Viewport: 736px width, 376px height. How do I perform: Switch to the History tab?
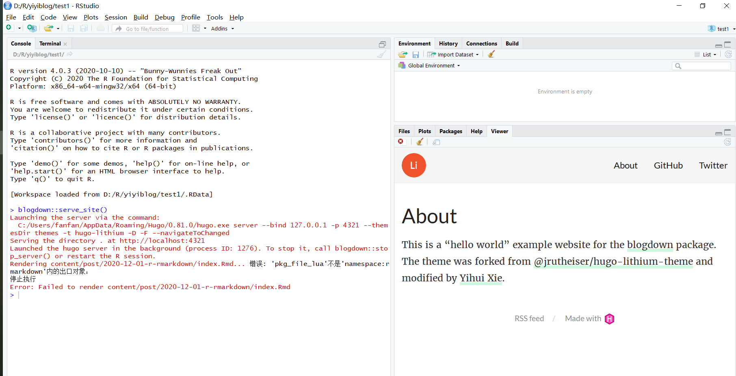[x=448, y=43]
